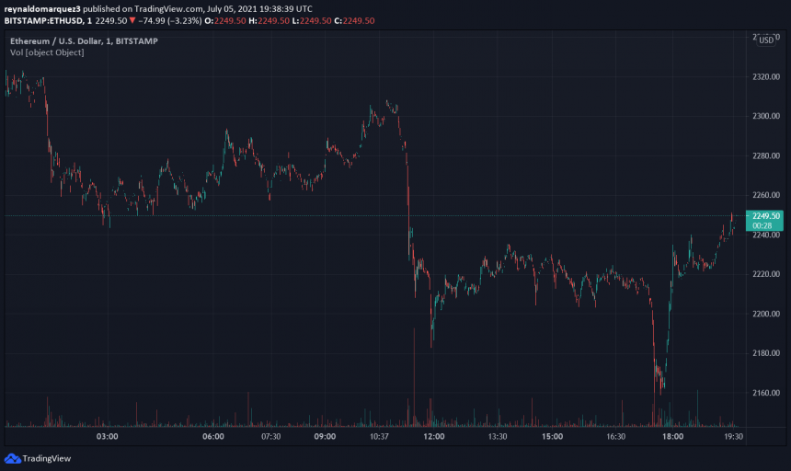This screenshot has width=791, height=471.
Task: Select the 03:00 time axis marker
Action: pyautogui.click(x=107, y=437)
